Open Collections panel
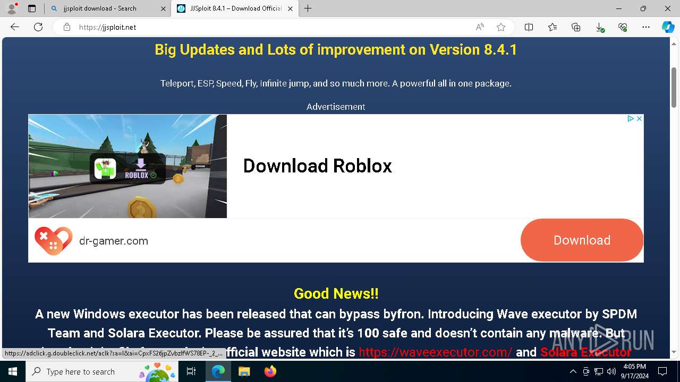This screenshot has height=382, width=680. coord(576,27)
